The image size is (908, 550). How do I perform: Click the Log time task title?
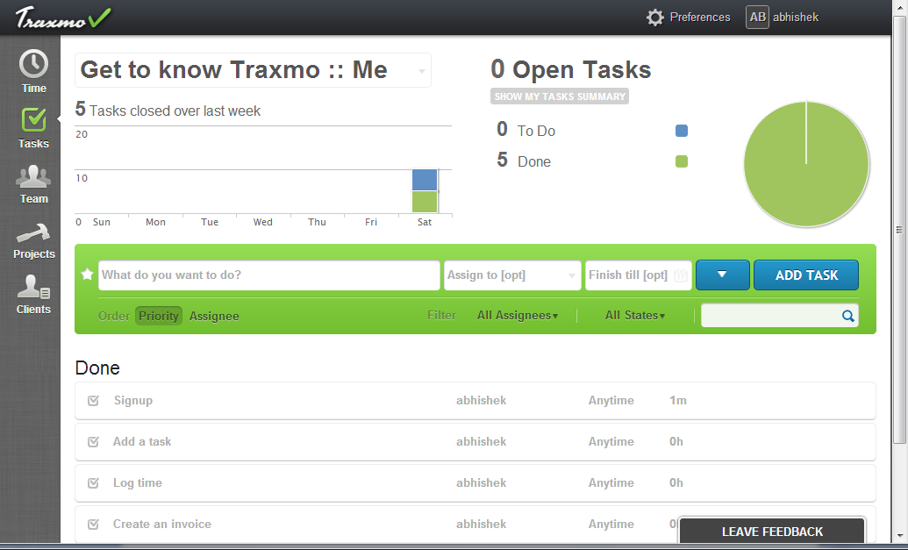pyautogui.click(x=137, y=482)
